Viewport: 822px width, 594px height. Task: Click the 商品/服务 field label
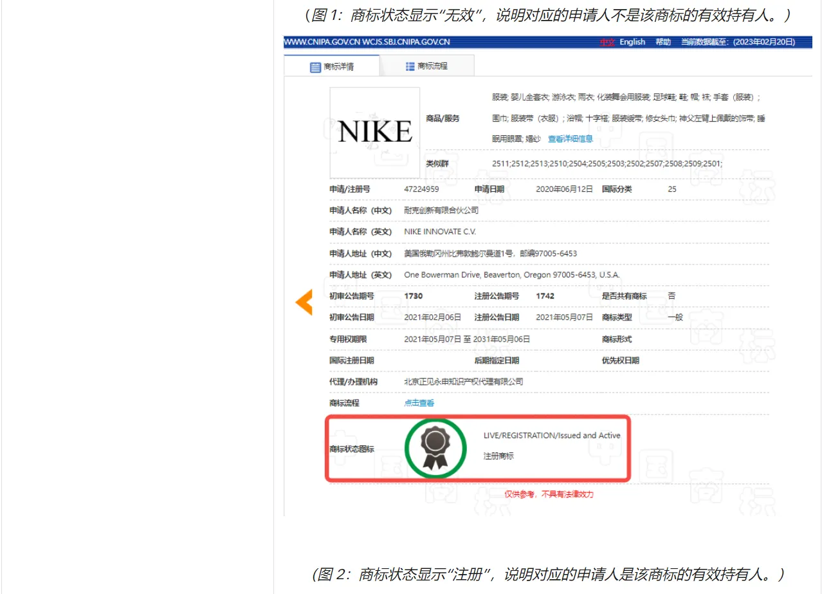pyautogui.click(x=443, y=118)
